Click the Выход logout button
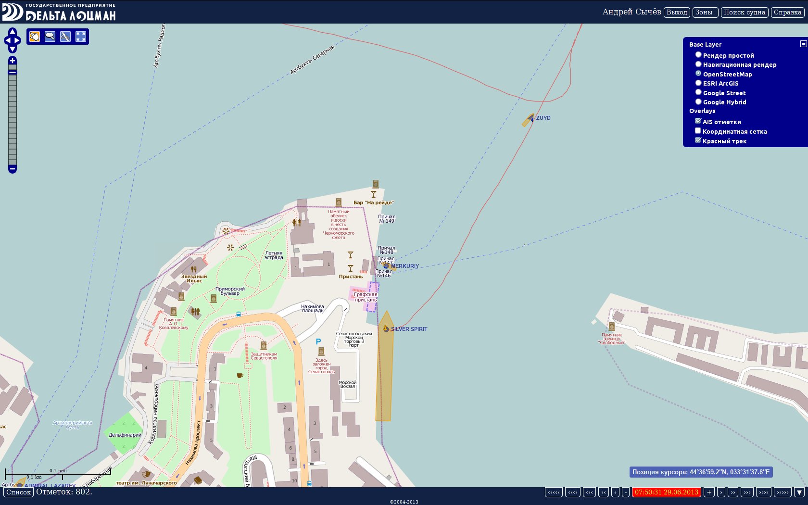Viewport: 808px width, 505px height. (677, 13)
